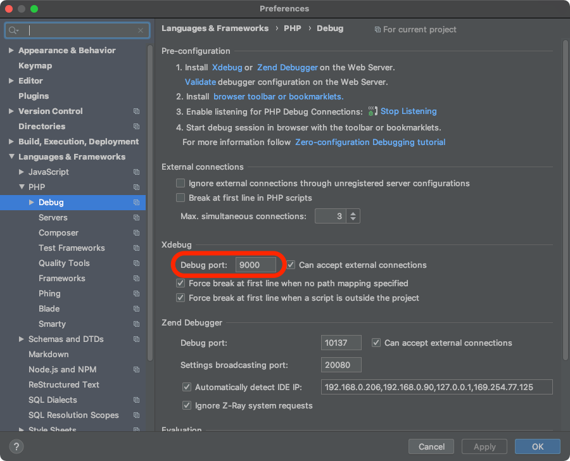Enable Break at first line in PHP scripts
This screenshot has width=570, height=461.
180,198
